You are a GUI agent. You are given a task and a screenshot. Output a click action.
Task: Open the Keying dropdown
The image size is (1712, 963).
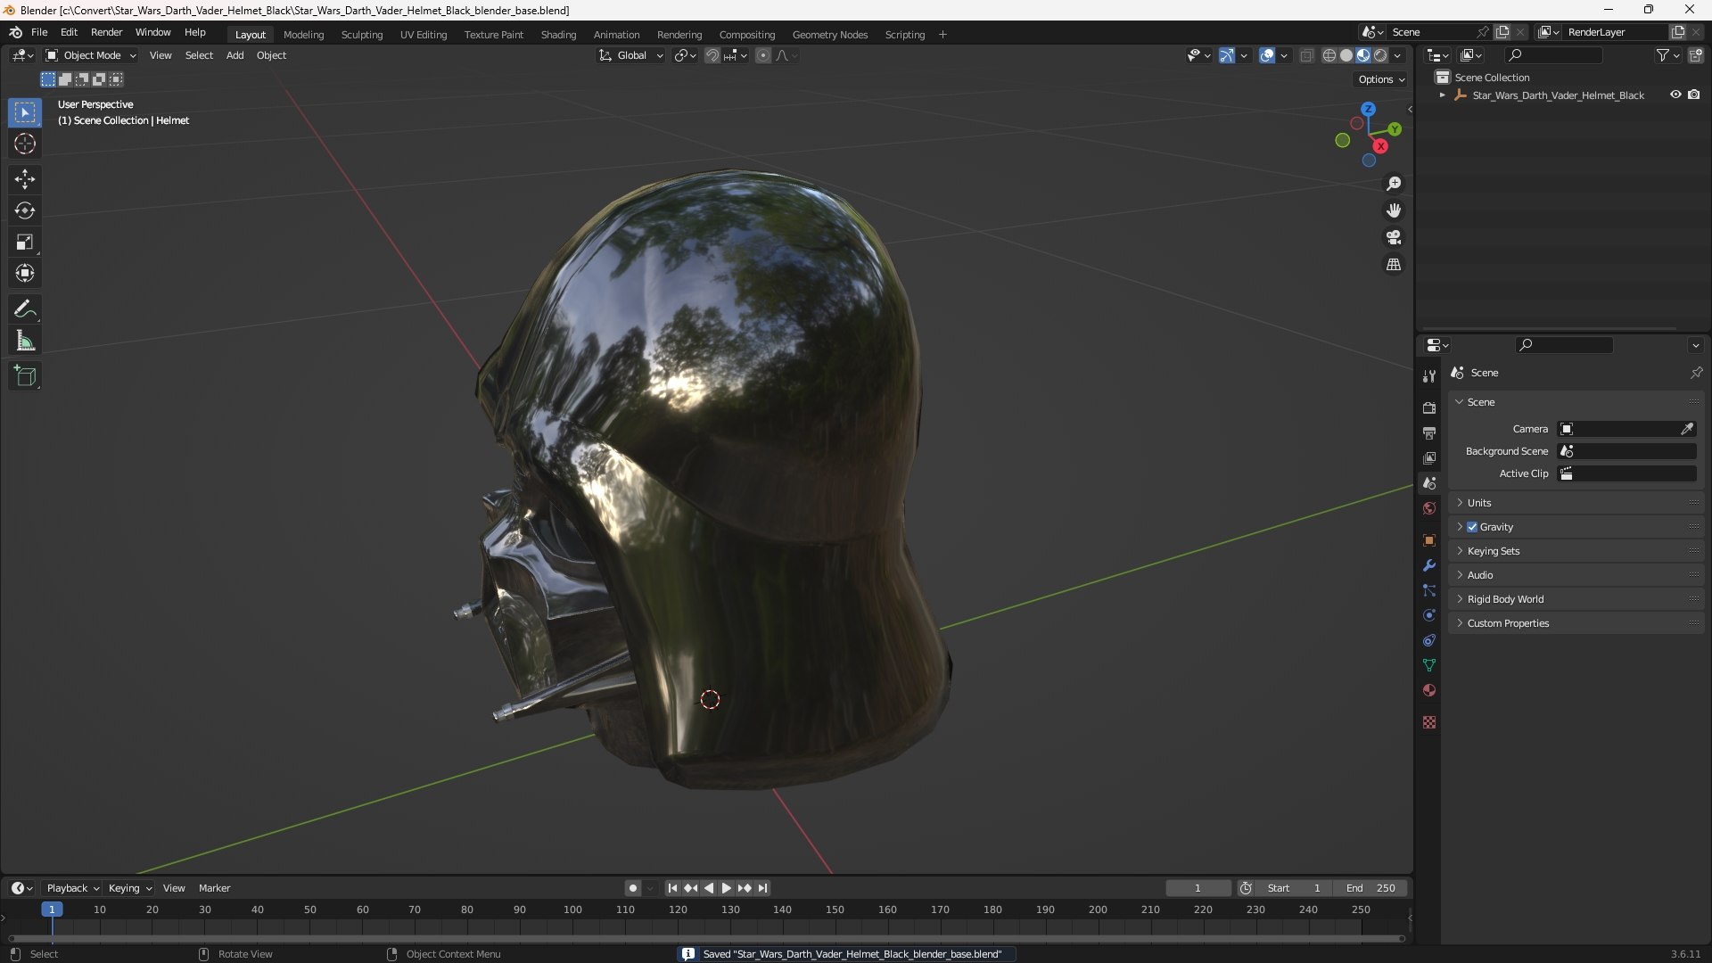tap(130, 888)
